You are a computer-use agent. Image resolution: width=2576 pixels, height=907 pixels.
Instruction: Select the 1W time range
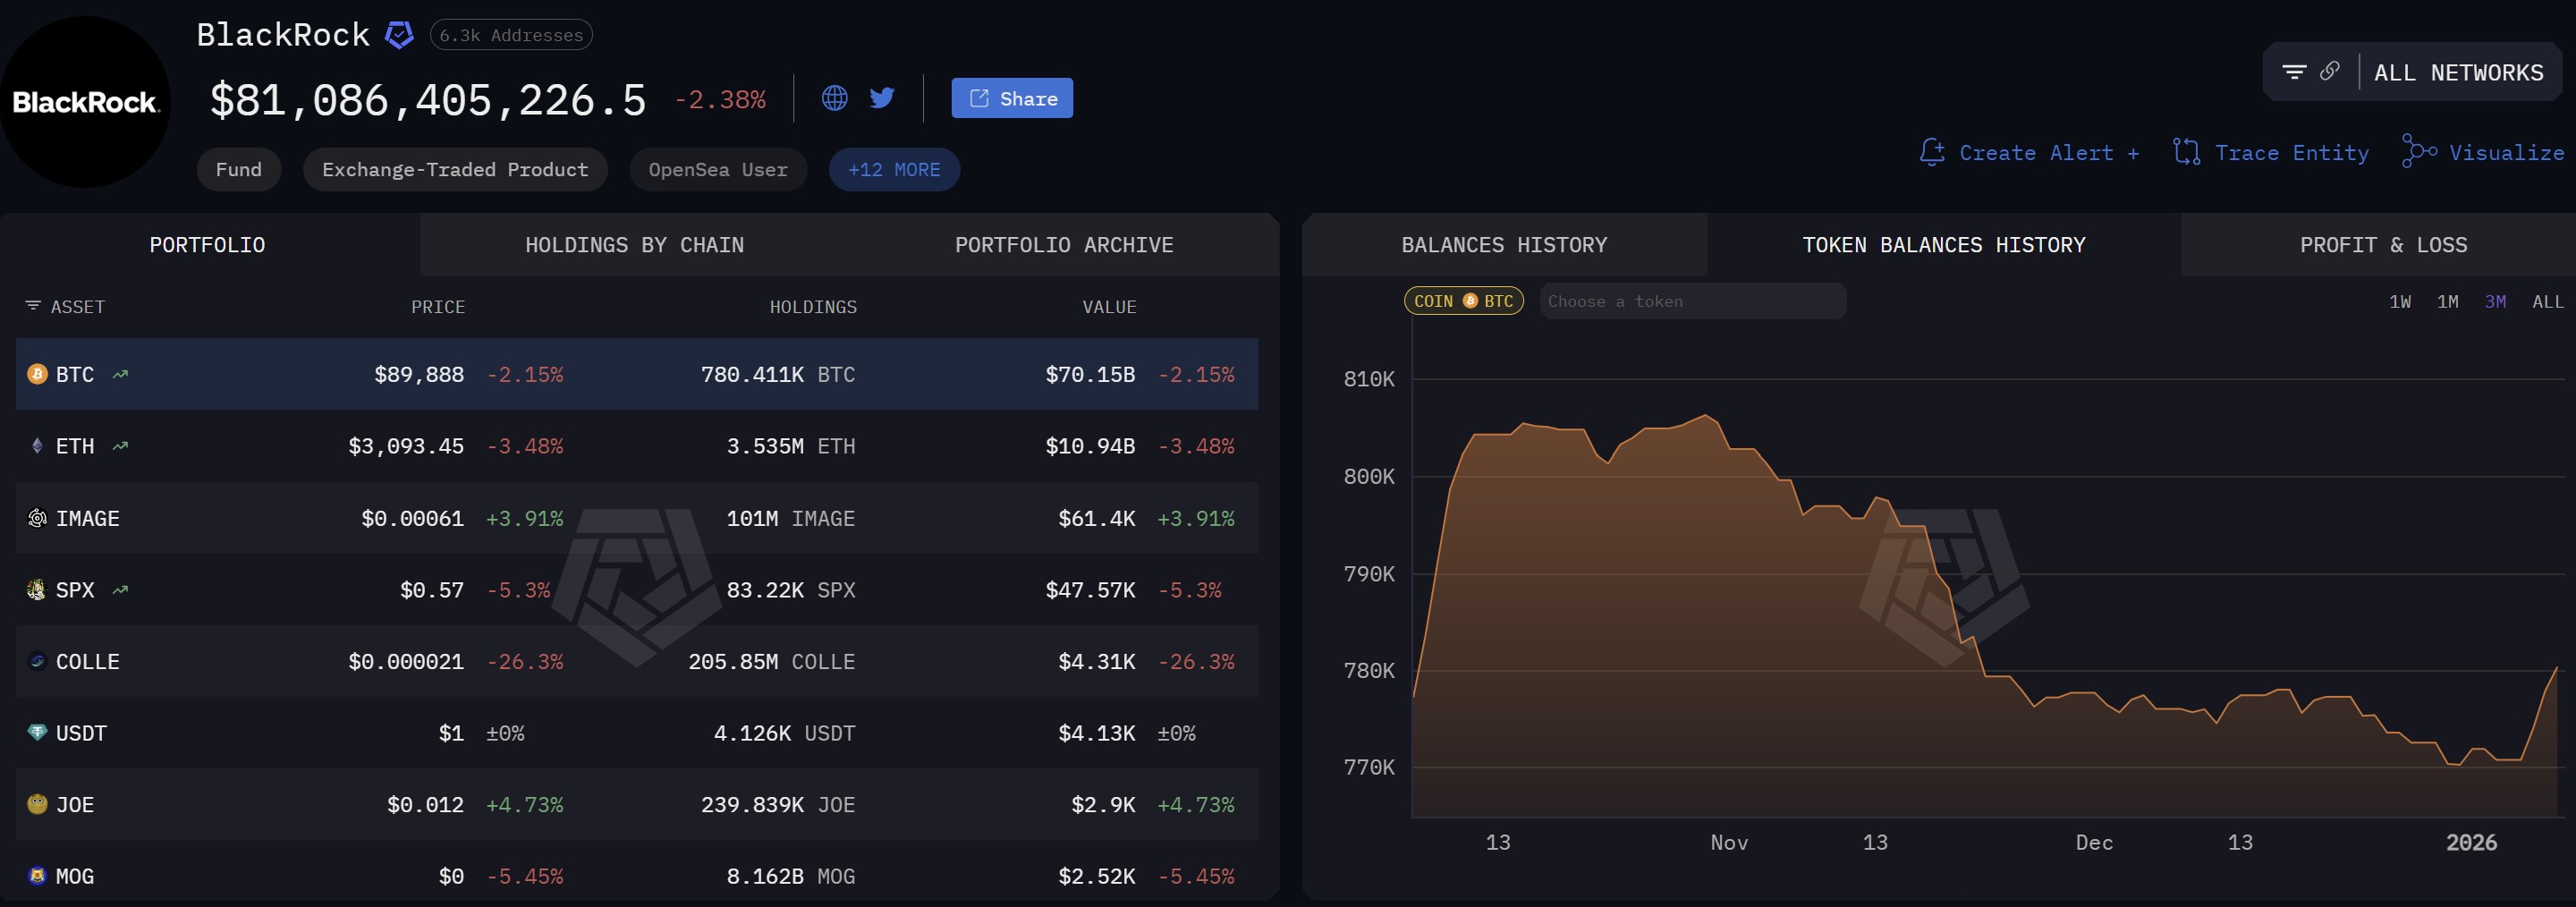click(x=2399, y=301)
